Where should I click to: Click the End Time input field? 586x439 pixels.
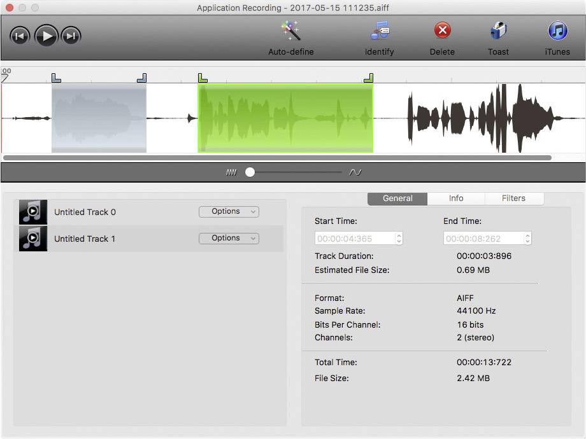(x=483, y=238)
